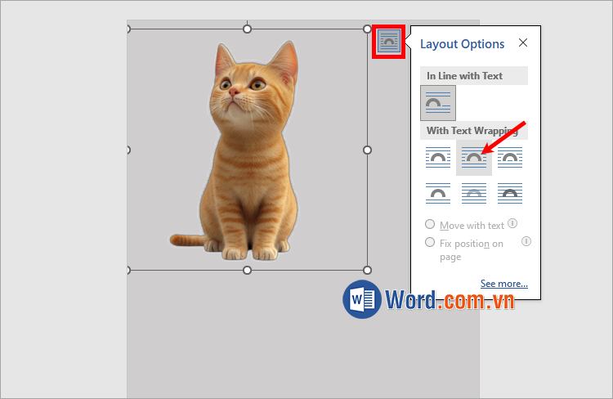Enable the Move with text radio button

tap(430, 225)
